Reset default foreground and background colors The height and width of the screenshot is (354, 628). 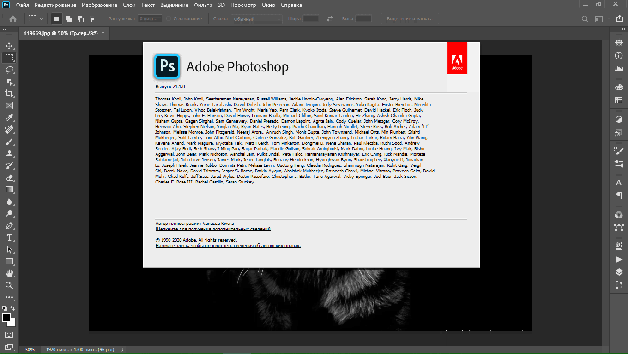(5, 308)
